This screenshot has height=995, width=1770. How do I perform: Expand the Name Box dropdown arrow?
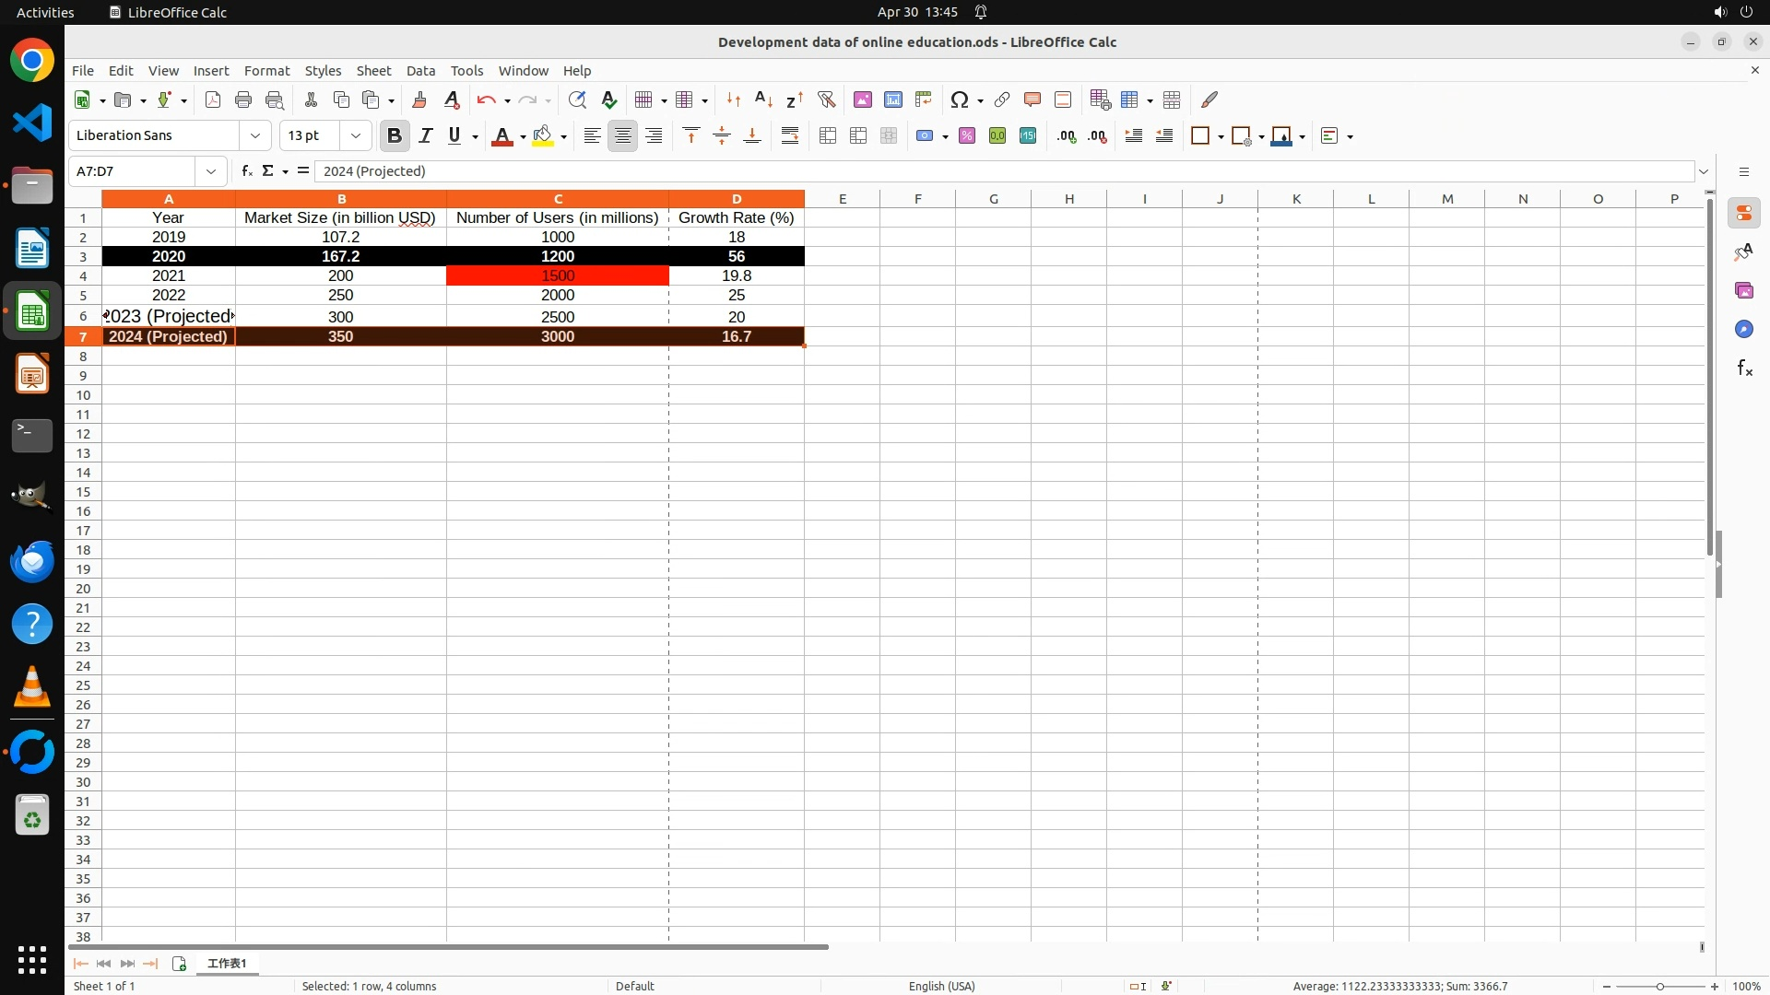coord(211,171)
